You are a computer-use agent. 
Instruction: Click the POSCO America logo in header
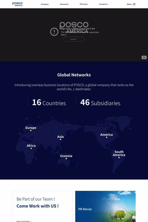(17, 4)
